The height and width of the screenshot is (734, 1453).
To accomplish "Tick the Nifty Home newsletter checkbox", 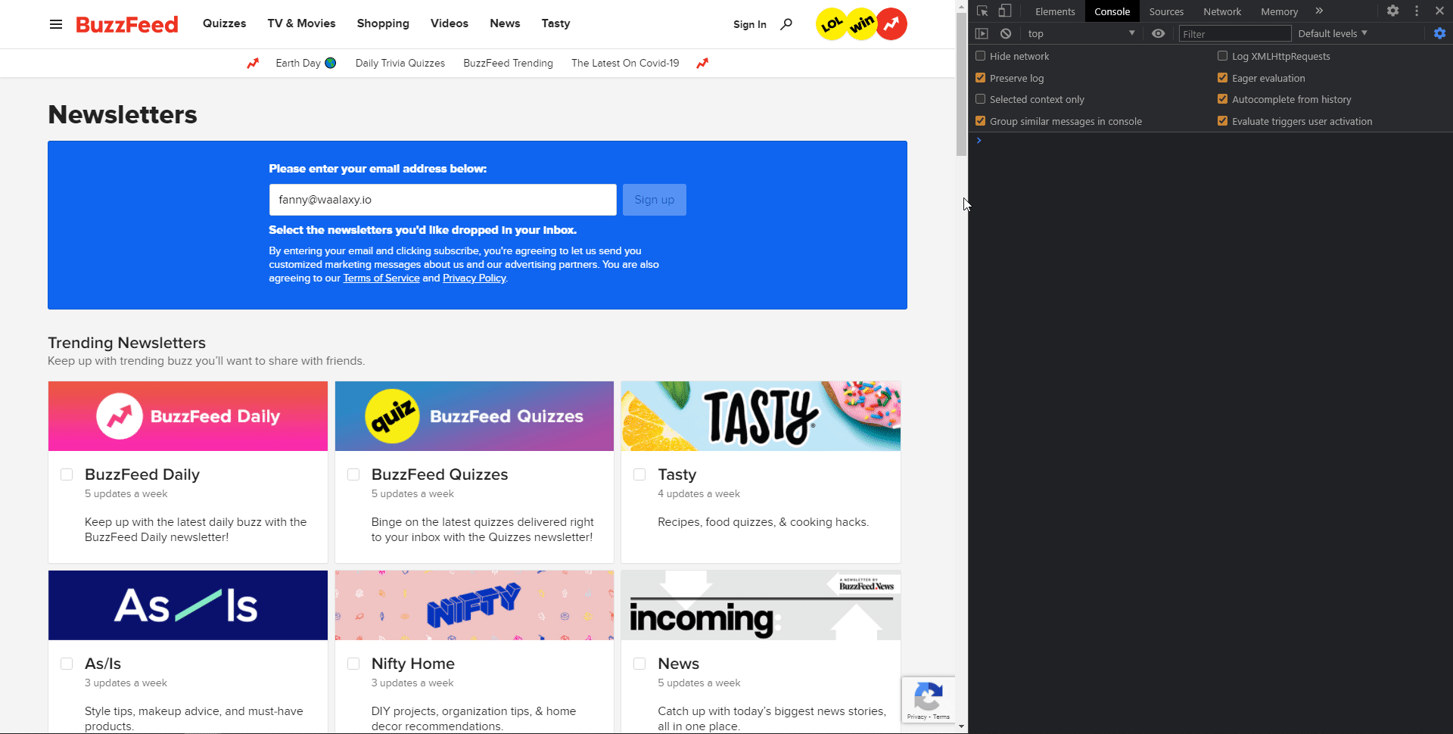I will tap(353, 664).
